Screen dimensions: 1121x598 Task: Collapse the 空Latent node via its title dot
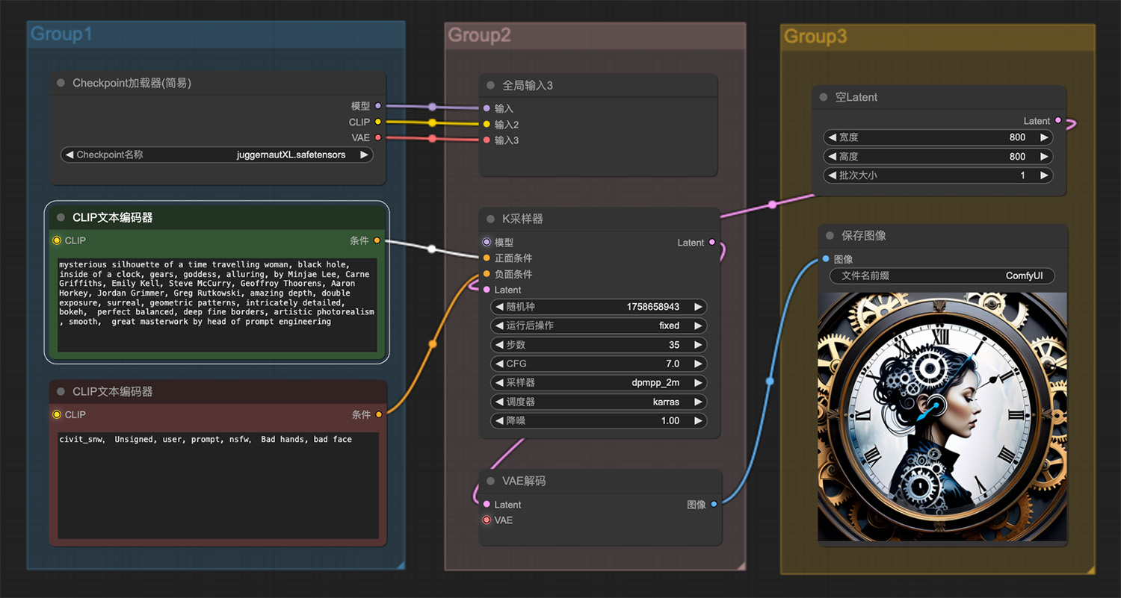tap(824, 97)
